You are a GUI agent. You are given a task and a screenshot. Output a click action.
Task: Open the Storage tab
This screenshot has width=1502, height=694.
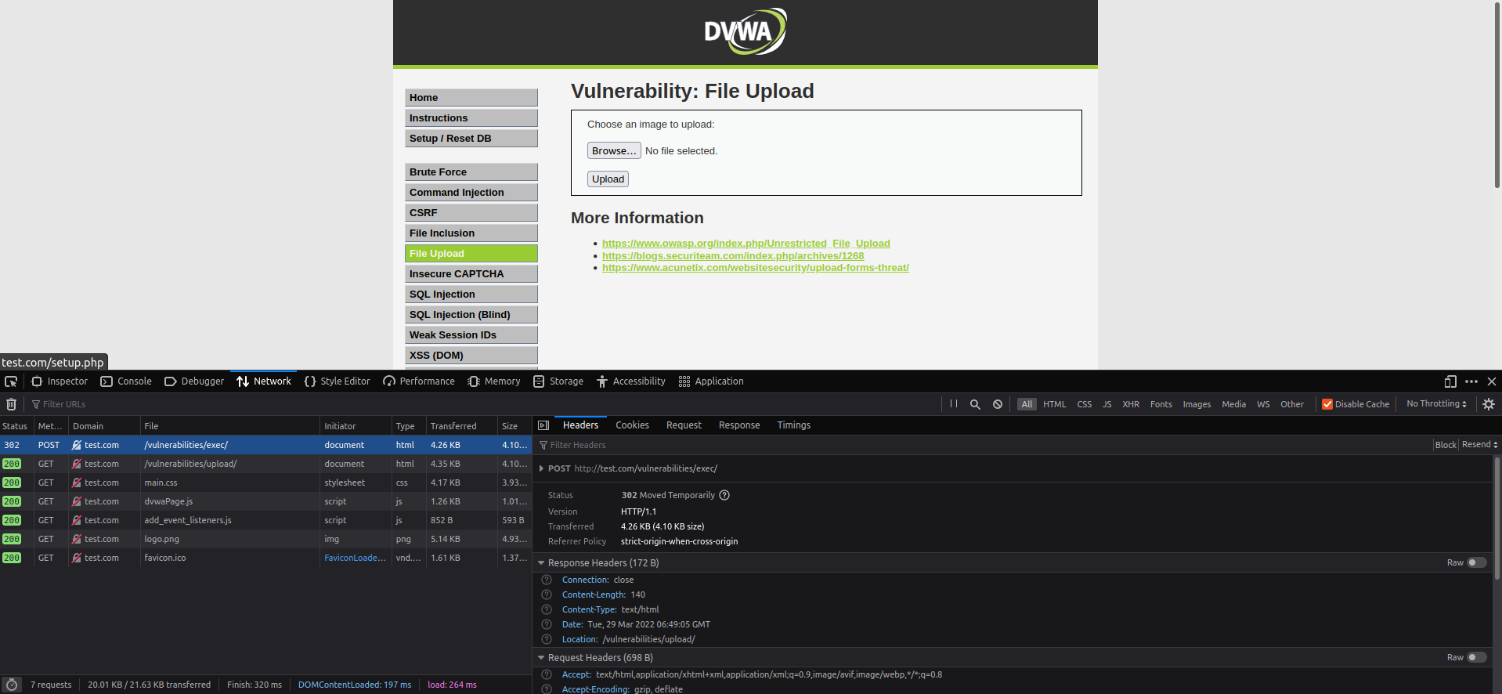click(x=558, y=381)
